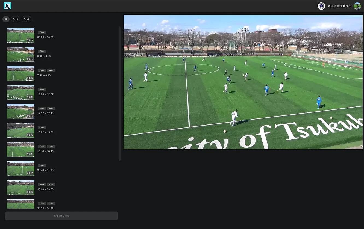Click the clip list vertical scrollbar
Image resolution: width=364 pixels, height=229 pixels.
[120, 94]
